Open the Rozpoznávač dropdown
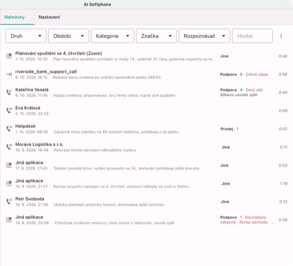This screenshot has height=266, width=293. pyautogui.click(x=204, y=36)
